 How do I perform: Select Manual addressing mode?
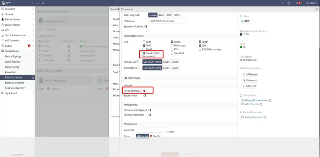pyautogui.click(x=153, y=15)
